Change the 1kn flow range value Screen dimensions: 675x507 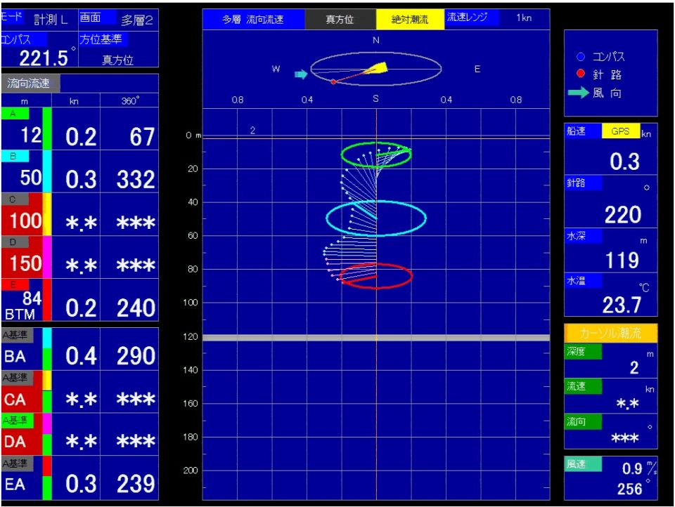point(524,18)
